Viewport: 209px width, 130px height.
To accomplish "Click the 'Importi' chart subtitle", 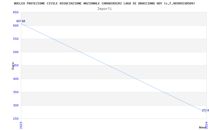I will (x=104, y=9).
